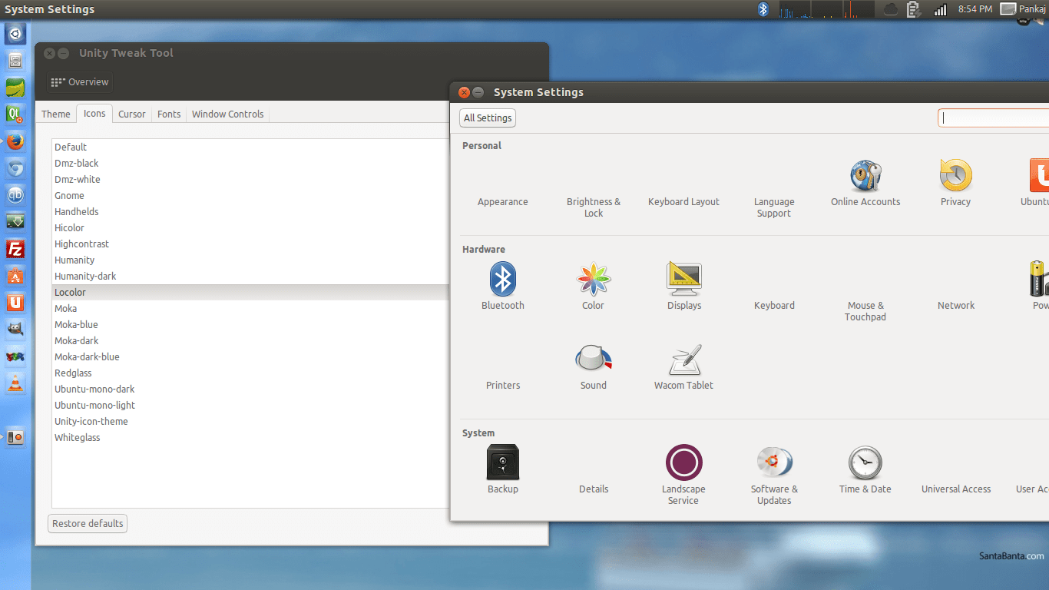1049x590 pixels.
Task: Open the Software & Updates icon
Action: pos(774,475)
